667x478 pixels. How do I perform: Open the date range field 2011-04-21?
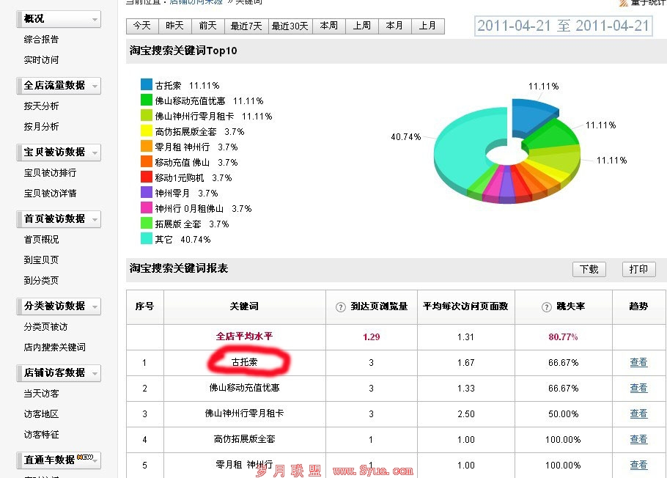coord(563,26)
